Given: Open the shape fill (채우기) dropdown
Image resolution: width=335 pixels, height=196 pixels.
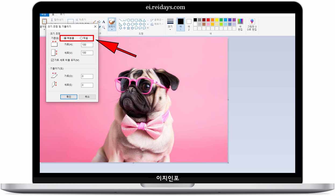Looking at the screenshot, I should point(157,24).
